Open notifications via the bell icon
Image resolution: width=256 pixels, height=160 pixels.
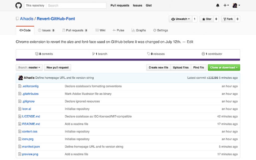pyautogui.click(x=218, y=5)
